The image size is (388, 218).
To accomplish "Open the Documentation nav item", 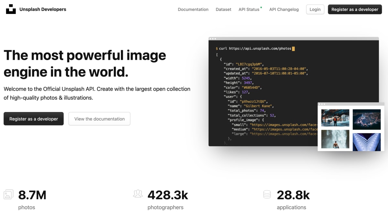I will 193,9.
